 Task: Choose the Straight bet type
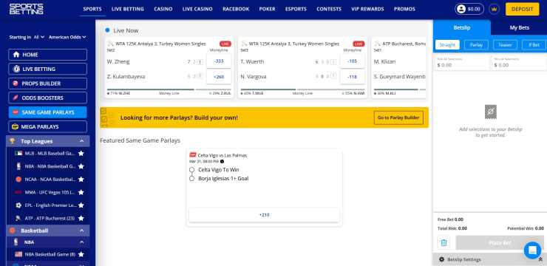click(x=447, y=45)
